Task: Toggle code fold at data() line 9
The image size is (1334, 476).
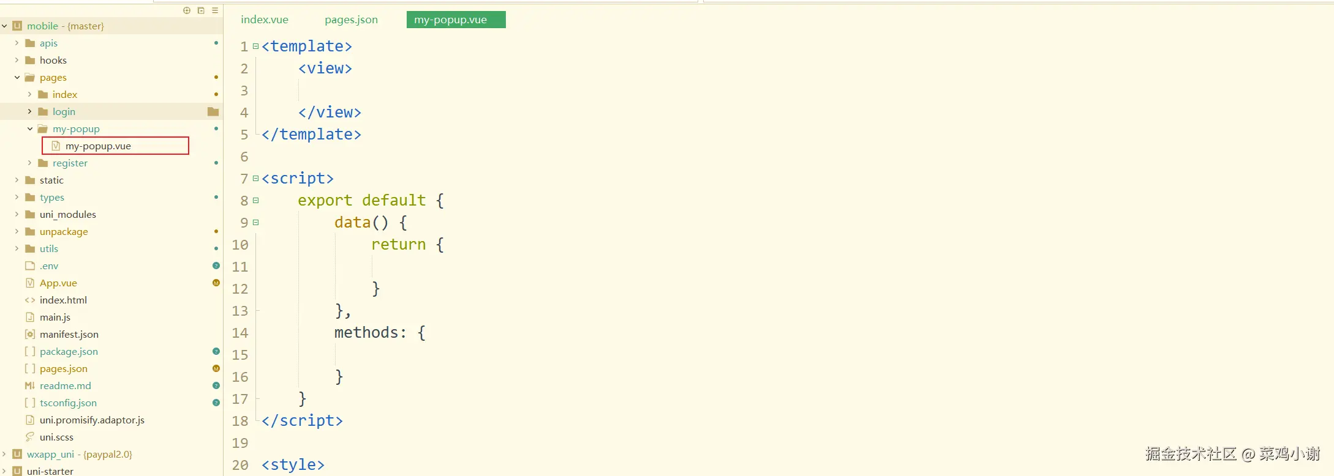Action: click(x=256, y=223)
